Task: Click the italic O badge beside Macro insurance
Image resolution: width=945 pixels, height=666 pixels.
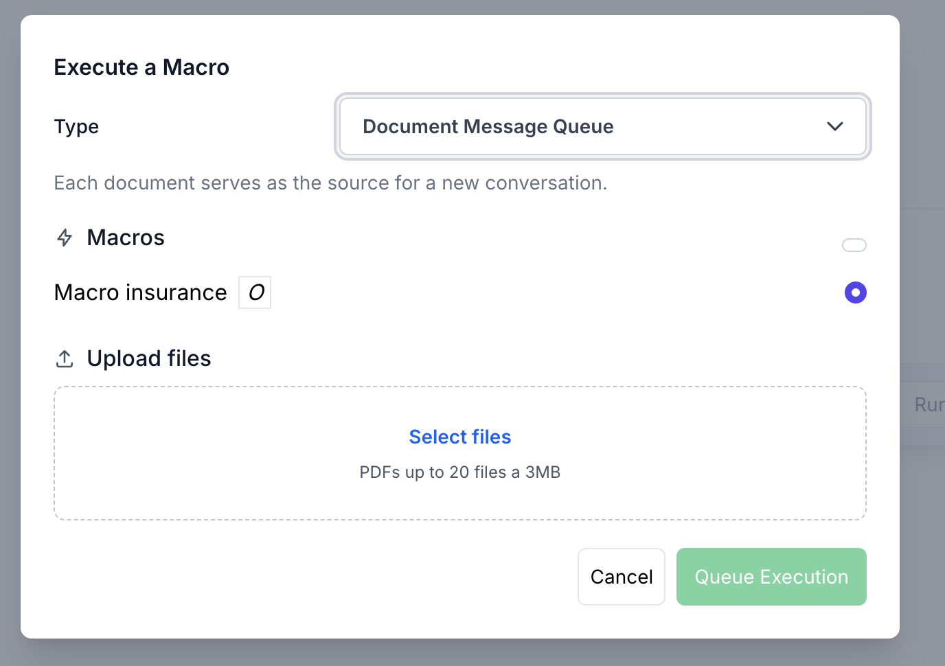Action: pyautogui.click(x=255, y=292)
